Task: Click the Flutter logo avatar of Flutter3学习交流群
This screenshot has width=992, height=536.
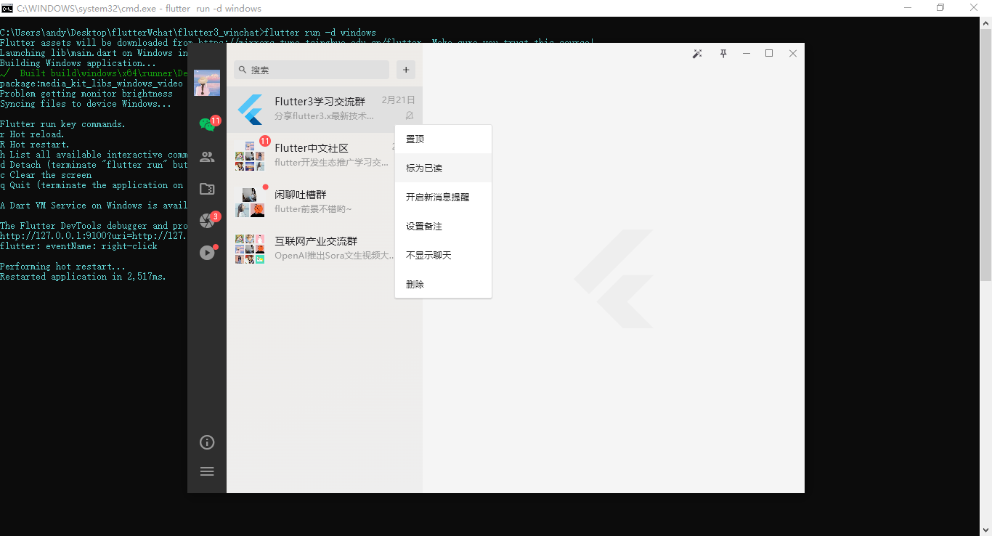Action: tap(250, 110)
